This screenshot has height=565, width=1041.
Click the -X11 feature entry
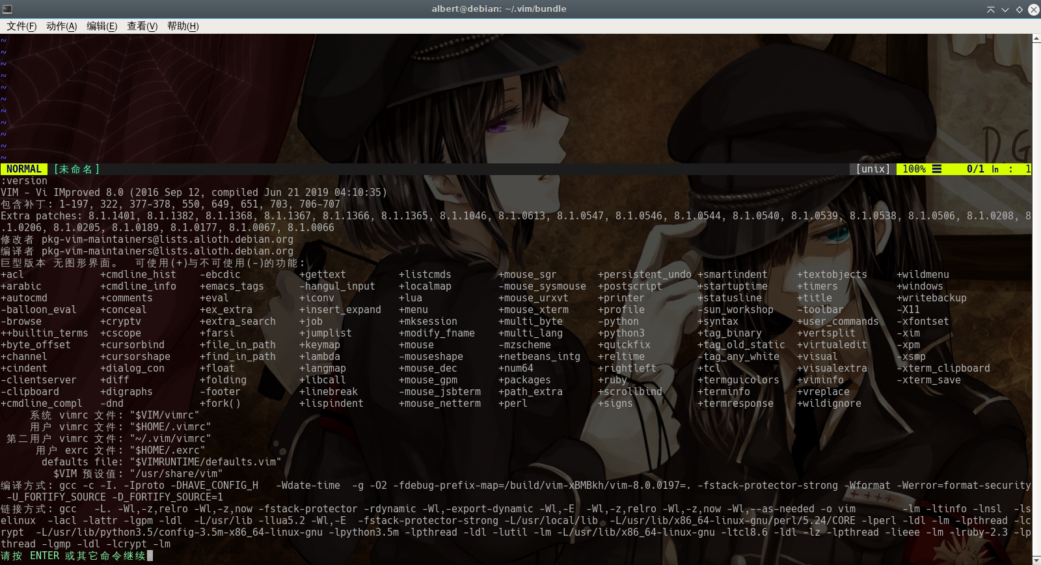pyautogui.click(x=908, y=310)
